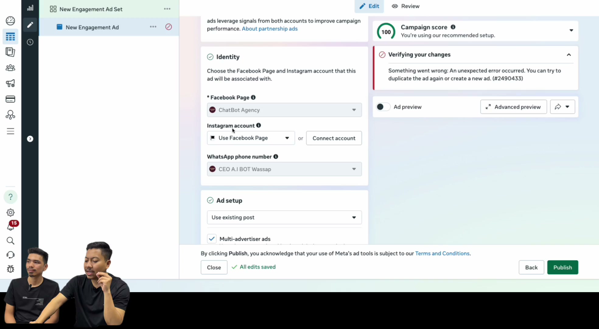Click the Ads reporting document icon
599x329 pixels.
click(x=10, y=52)
